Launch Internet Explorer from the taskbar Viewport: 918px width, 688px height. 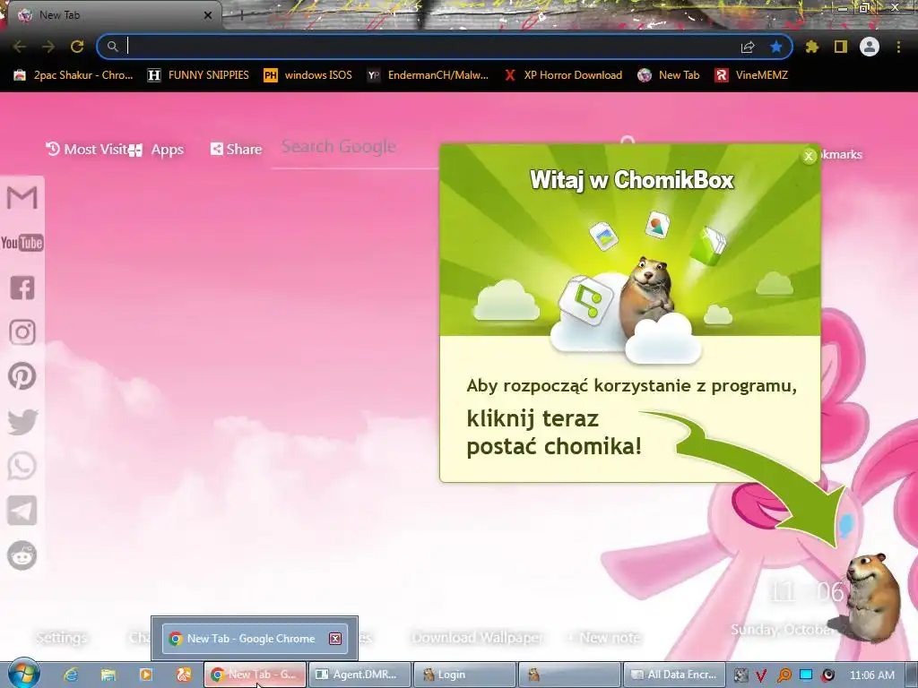coord(71,675)
